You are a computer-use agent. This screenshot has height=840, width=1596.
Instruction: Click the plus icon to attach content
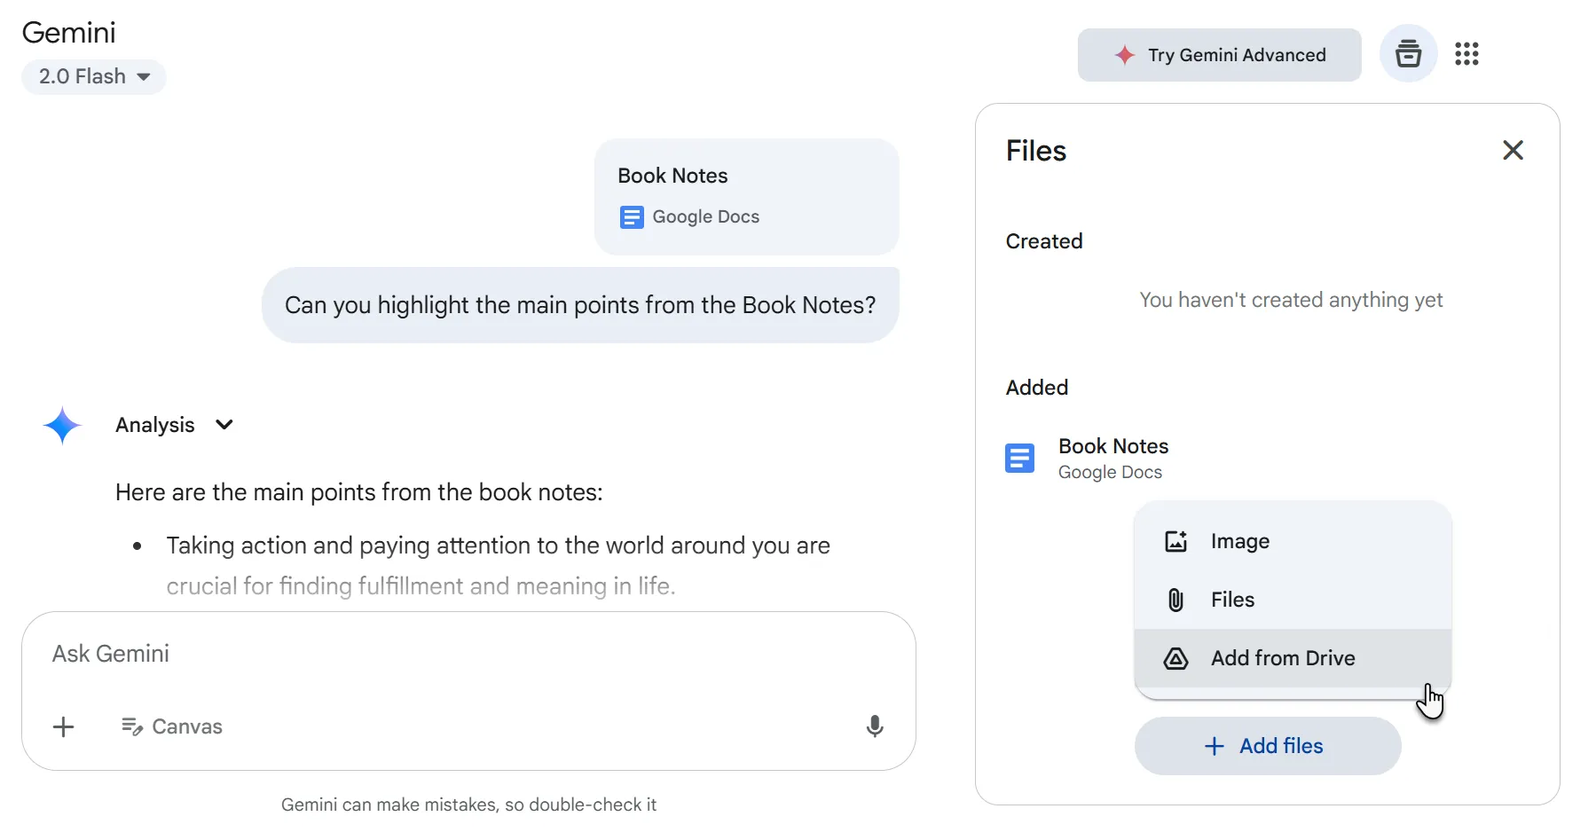pyautogui.click(x=62, y=726)
